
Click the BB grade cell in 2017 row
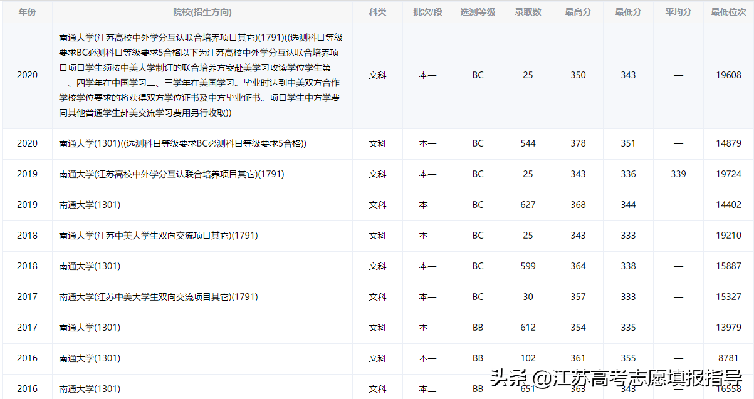pos(478,328)
